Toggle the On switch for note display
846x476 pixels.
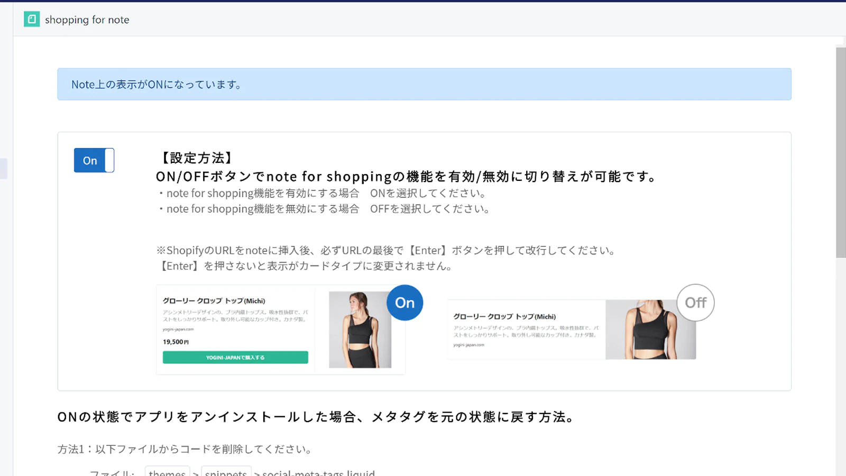tap(94, 160)
